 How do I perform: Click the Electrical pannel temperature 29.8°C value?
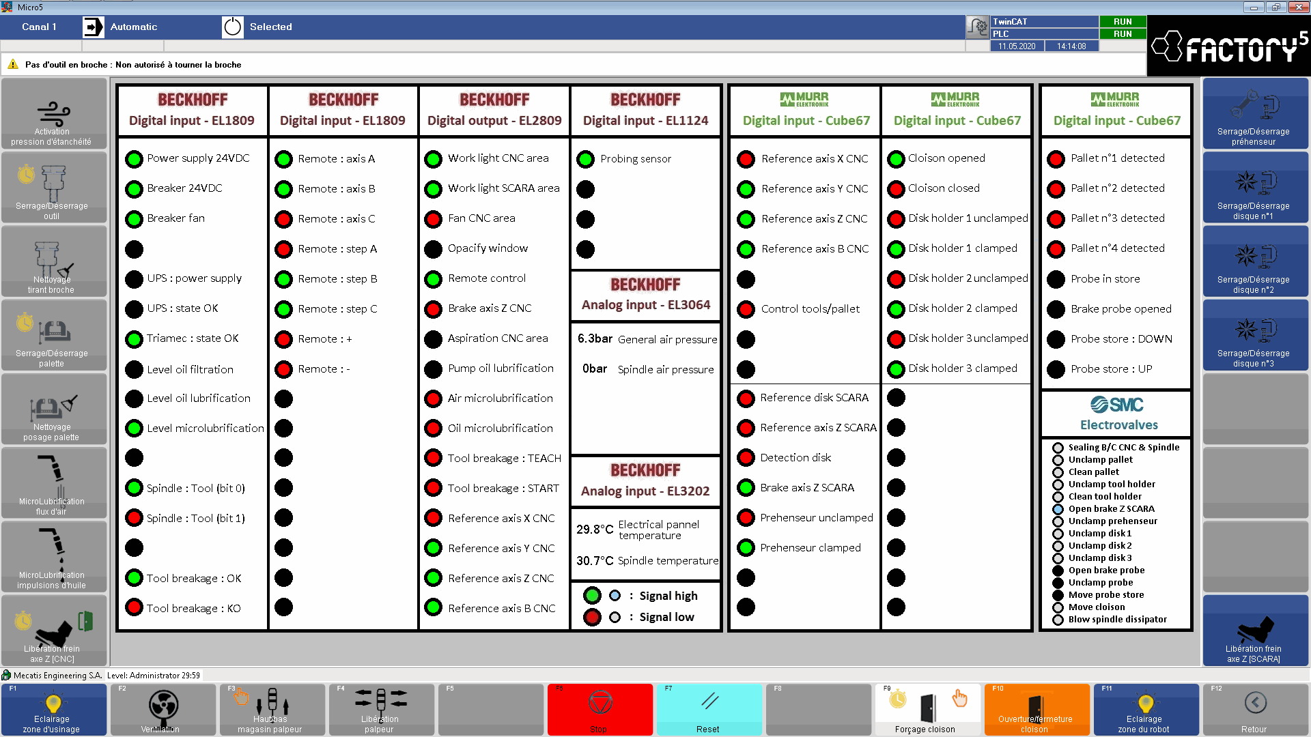pos(595,530)
